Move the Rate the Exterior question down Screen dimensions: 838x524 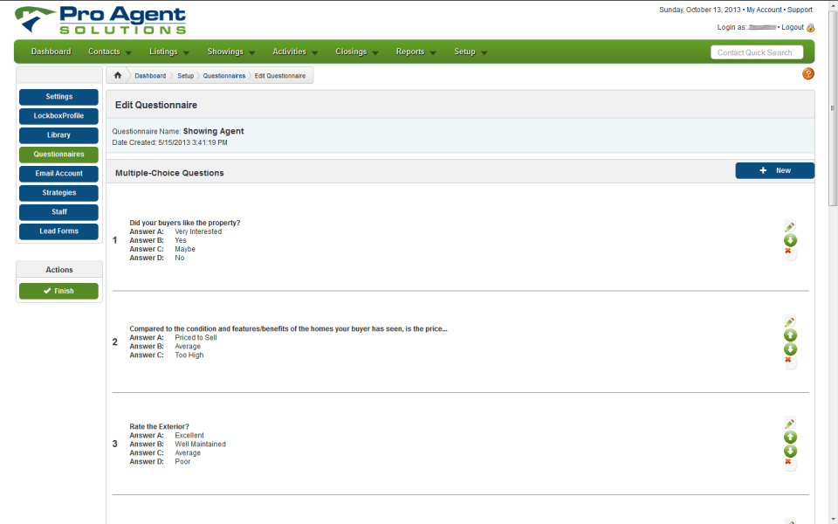[790, 451]
